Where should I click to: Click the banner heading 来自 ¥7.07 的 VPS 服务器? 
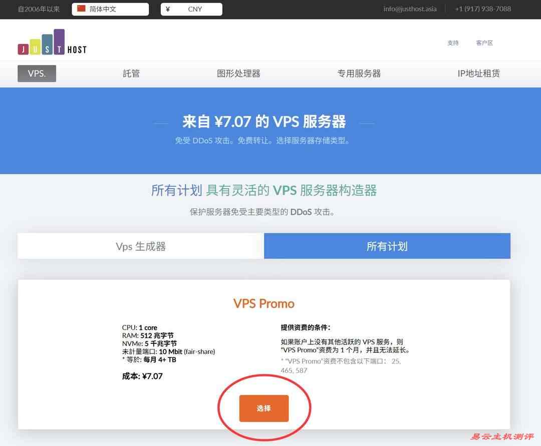(264, 122)
